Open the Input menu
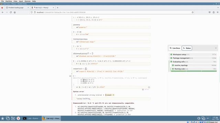220x123 pixels. [21, 1]
